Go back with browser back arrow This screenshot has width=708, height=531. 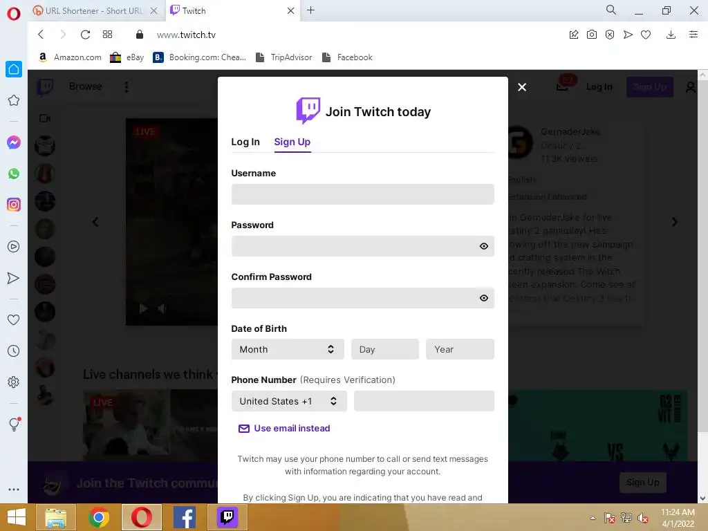tap(41, 35)
